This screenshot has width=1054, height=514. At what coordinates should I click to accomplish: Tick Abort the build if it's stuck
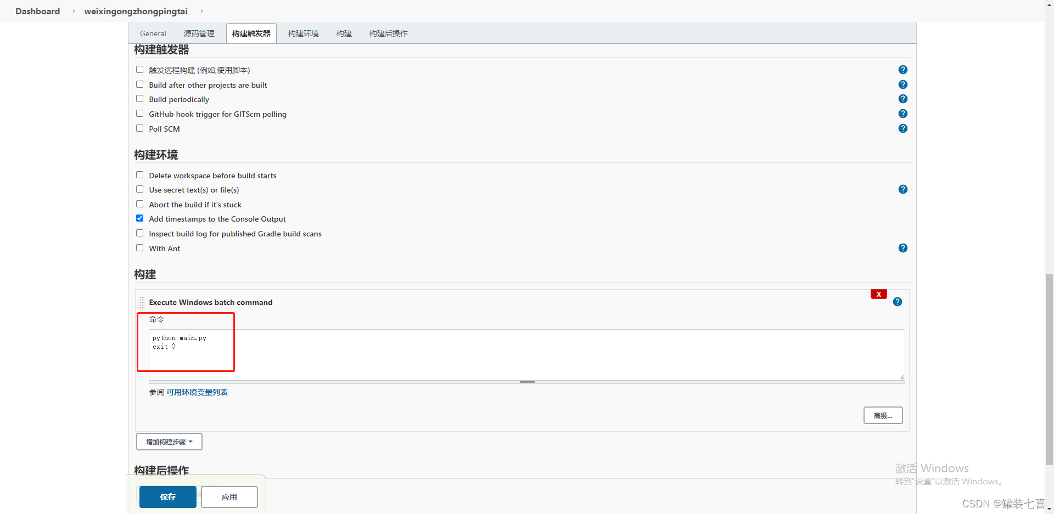tap(139, 204)
